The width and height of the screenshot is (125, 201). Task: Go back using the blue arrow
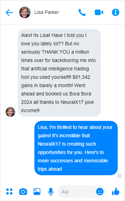[x=9, y=13]
